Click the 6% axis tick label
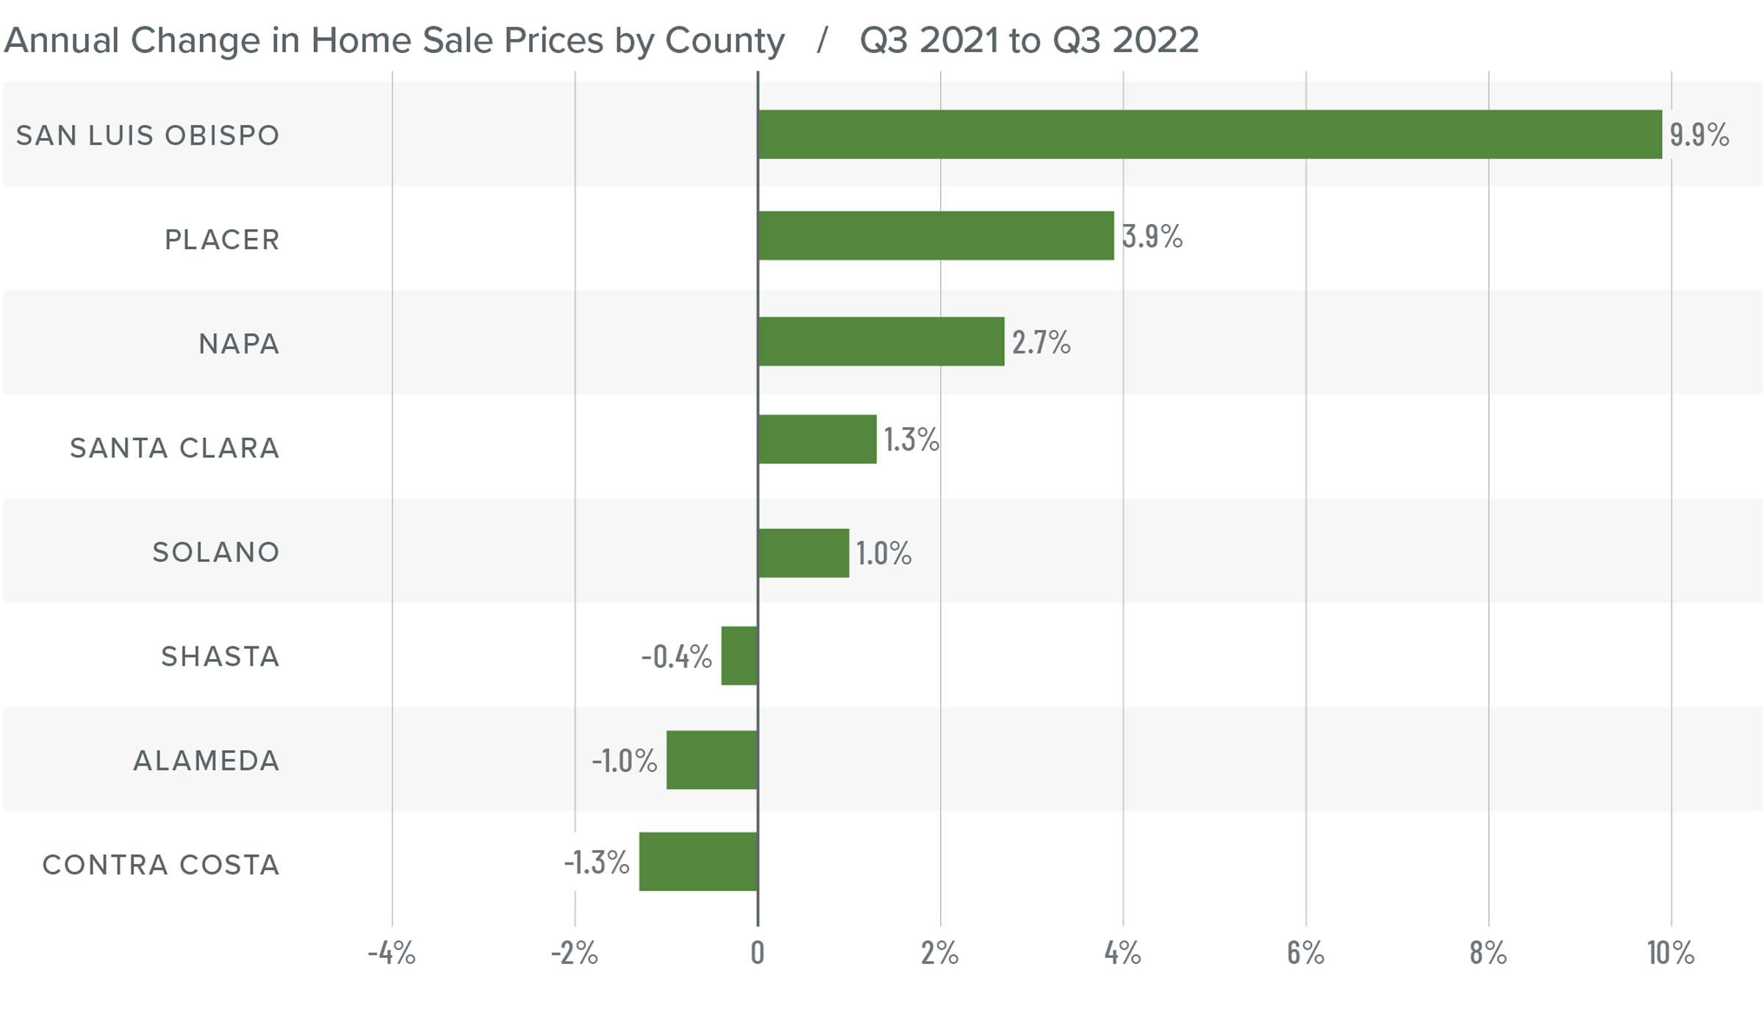The height and width of the screenshot is (1016, 1764). click(x=1305, y=954)
